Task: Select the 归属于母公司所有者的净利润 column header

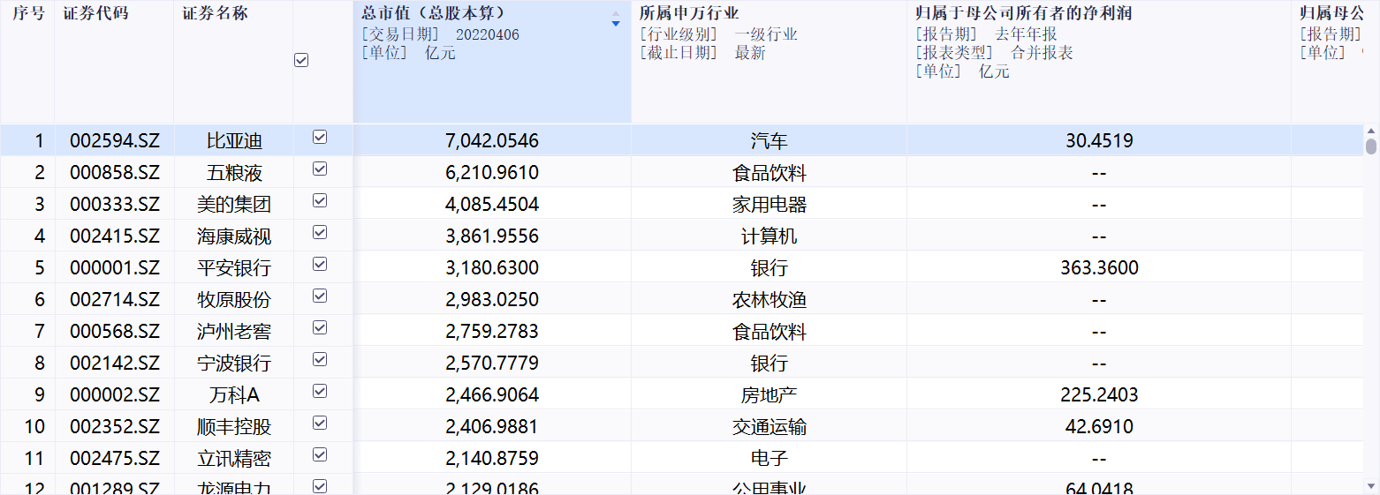Action: pyautogui.click(x=1098, y=62)
